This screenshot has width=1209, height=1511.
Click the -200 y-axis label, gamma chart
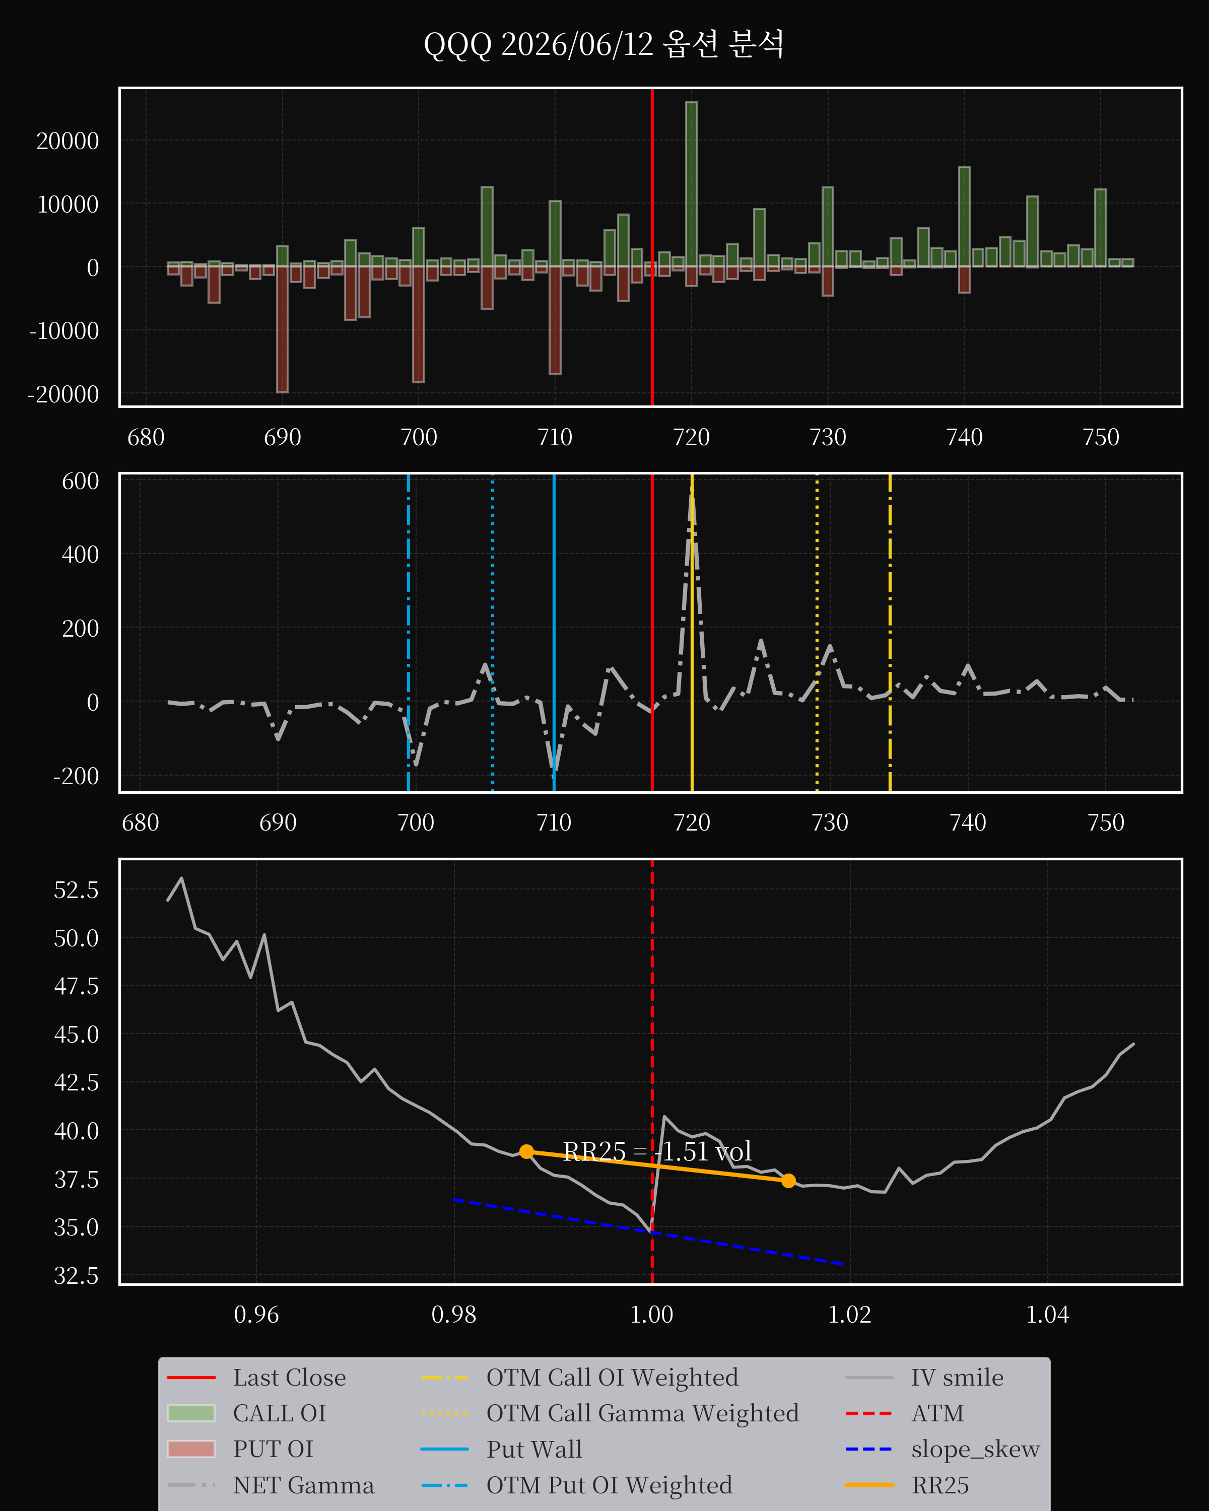[x=77, y=777]
